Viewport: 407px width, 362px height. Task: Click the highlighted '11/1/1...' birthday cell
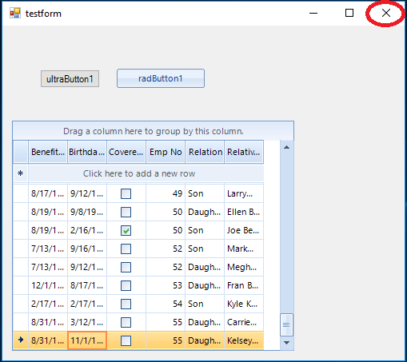tap(87, 340)
